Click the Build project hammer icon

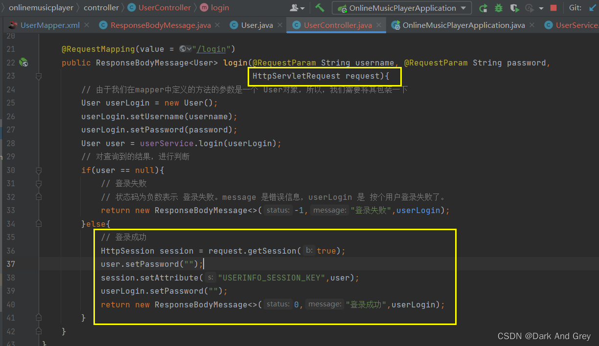point(320,8)
